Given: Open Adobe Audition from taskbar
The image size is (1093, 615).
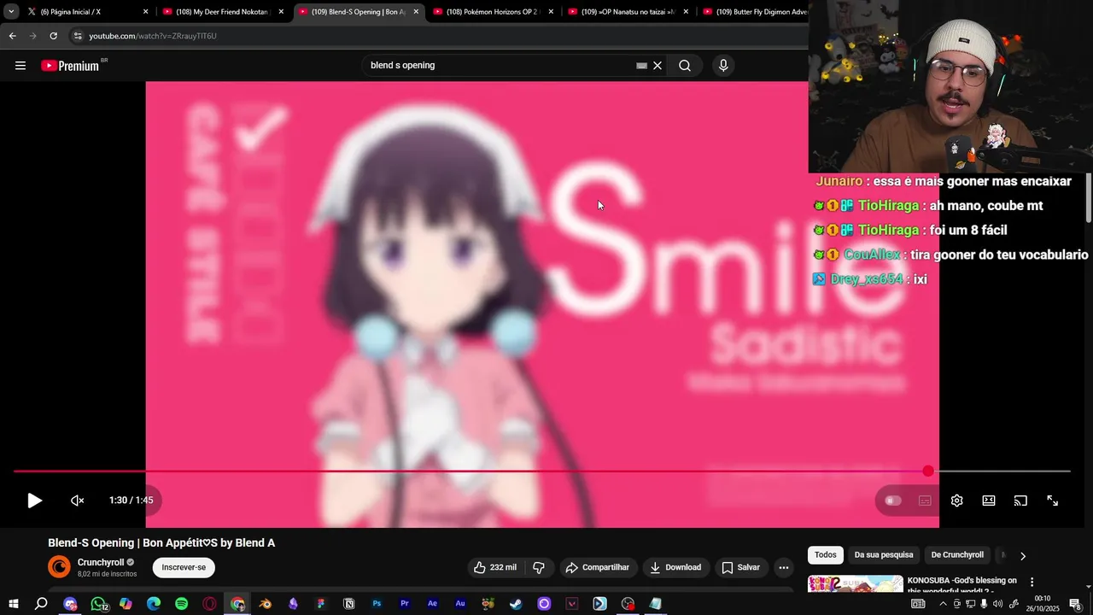Looking at the screenshot, I should tap(460, 604).
